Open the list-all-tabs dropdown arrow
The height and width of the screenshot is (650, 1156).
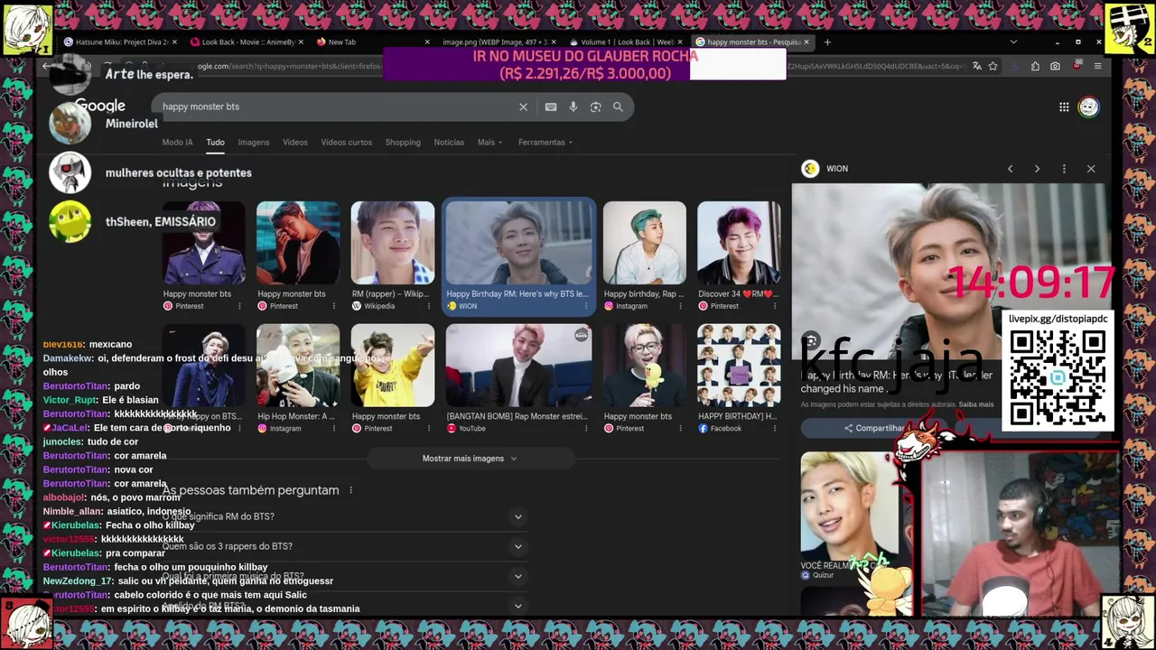coord(1012,42)
